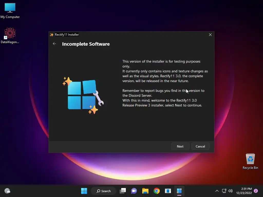Launch Teams Chat from the taskbar

[134, 191]
